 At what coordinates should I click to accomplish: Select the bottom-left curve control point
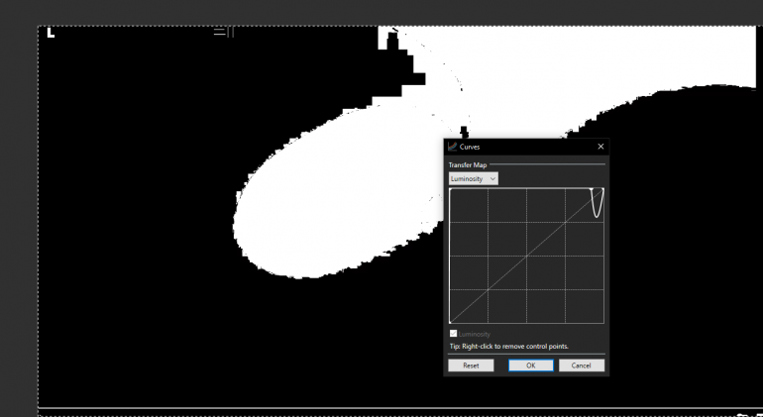pos(451,322)
